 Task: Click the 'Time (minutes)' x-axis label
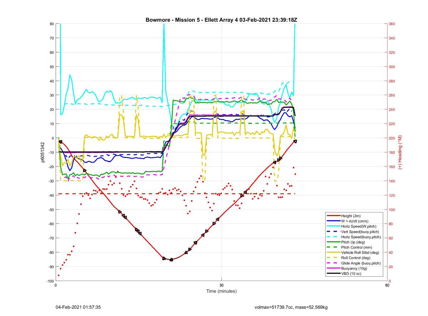(x=221, y=291)
